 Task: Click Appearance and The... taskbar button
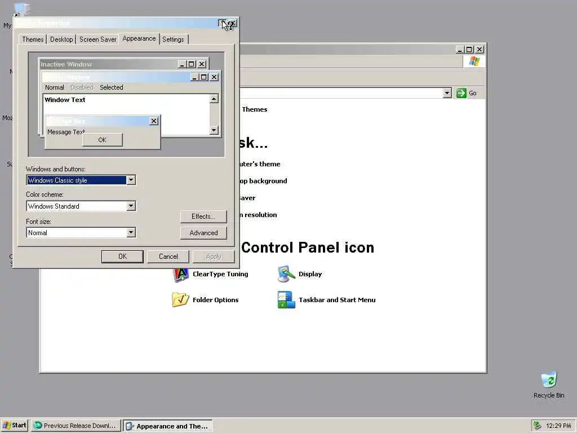168,426
